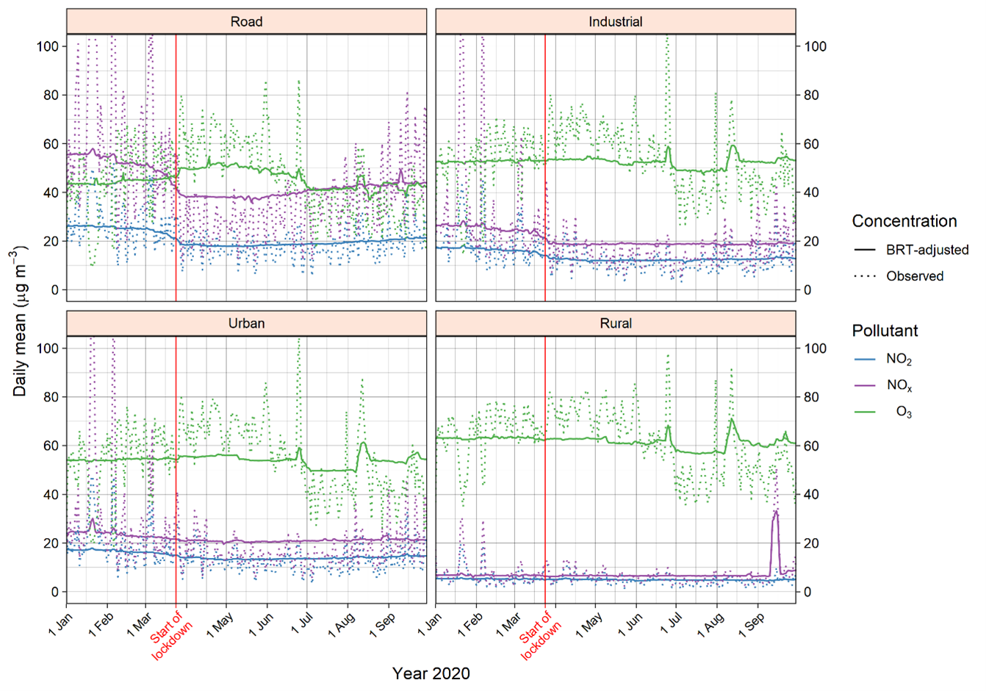Viewport: 986px width, 691px height.
Task: Click '100' on Industrial panel right y-axis
Action: tap(816, 46)
